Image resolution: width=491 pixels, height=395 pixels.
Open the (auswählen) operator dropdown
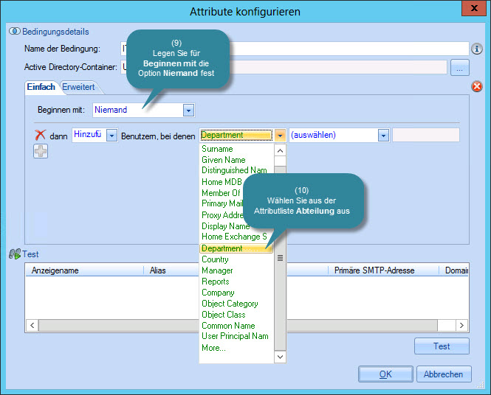pyautogui.click(x=383, y=136)
